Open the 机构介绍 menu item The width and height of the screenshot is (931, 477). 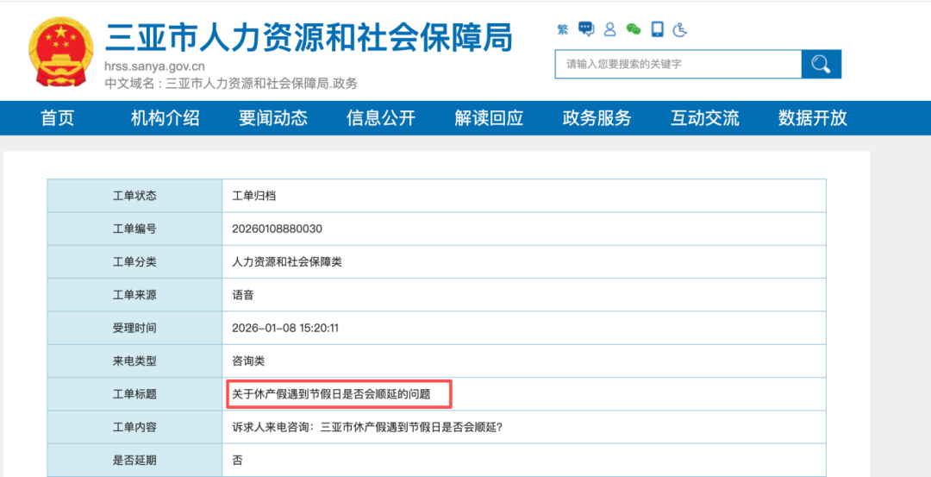tap(166, 118)
